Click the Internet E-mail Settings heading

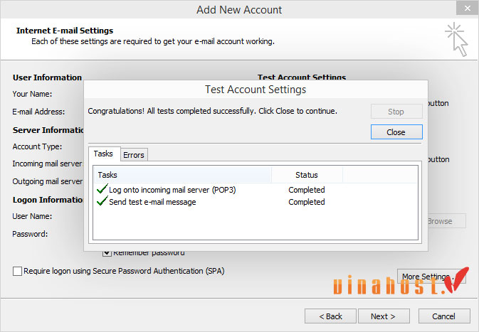click(x=65, y=31)
